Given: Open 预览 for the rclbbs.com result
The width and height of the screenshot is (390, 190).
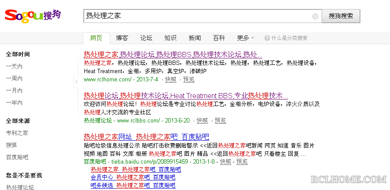Looking at the screenshot, I should click(x=221, y=120).
